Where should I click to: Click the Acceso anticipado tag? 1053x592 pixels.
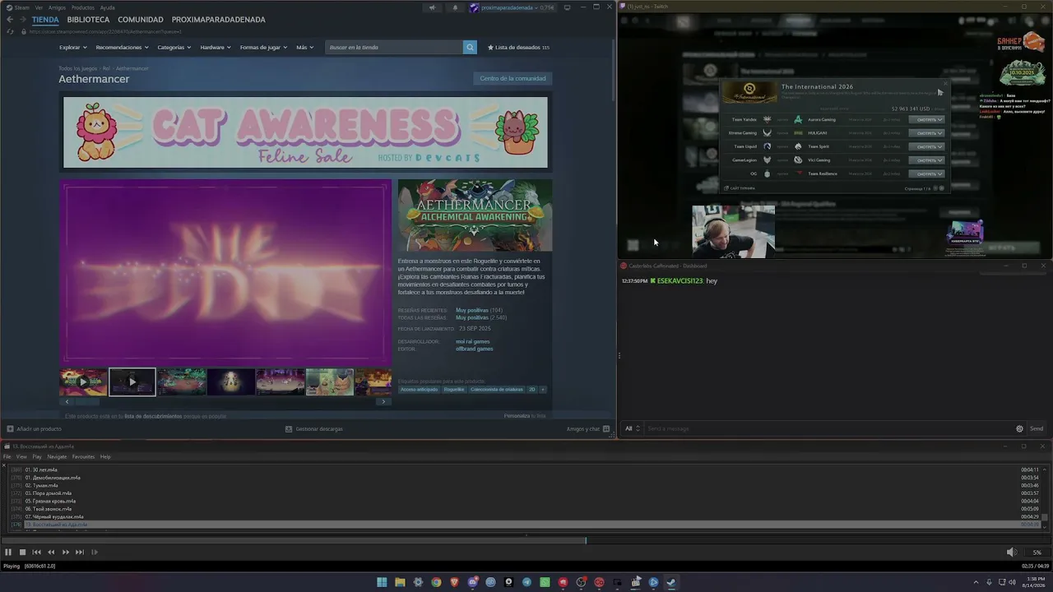[419, 390]
